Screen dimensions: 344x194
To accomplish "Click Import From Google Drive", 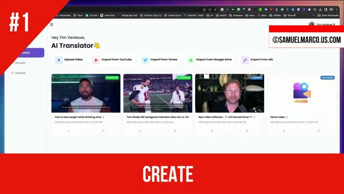I will 210,60.
